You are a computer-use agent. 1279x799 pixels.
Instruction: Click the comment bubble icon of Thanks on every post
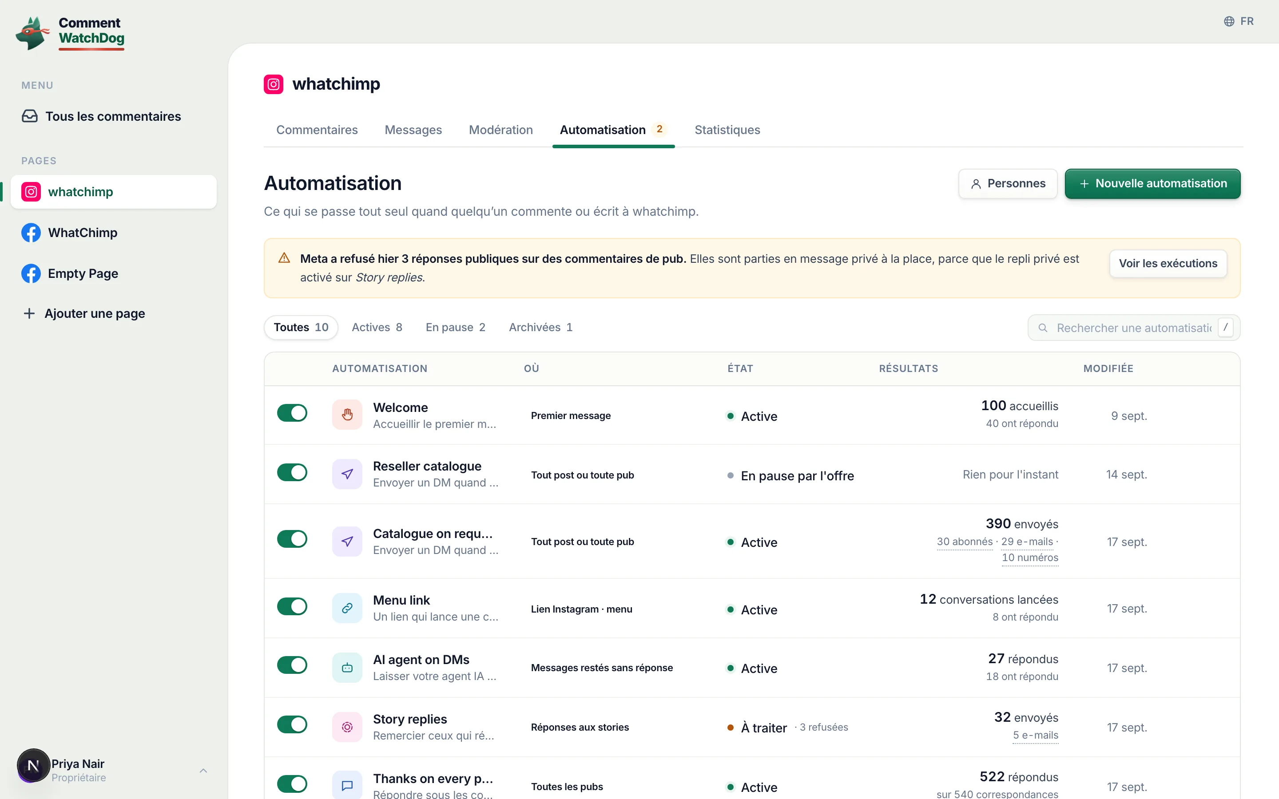[347, 786]
